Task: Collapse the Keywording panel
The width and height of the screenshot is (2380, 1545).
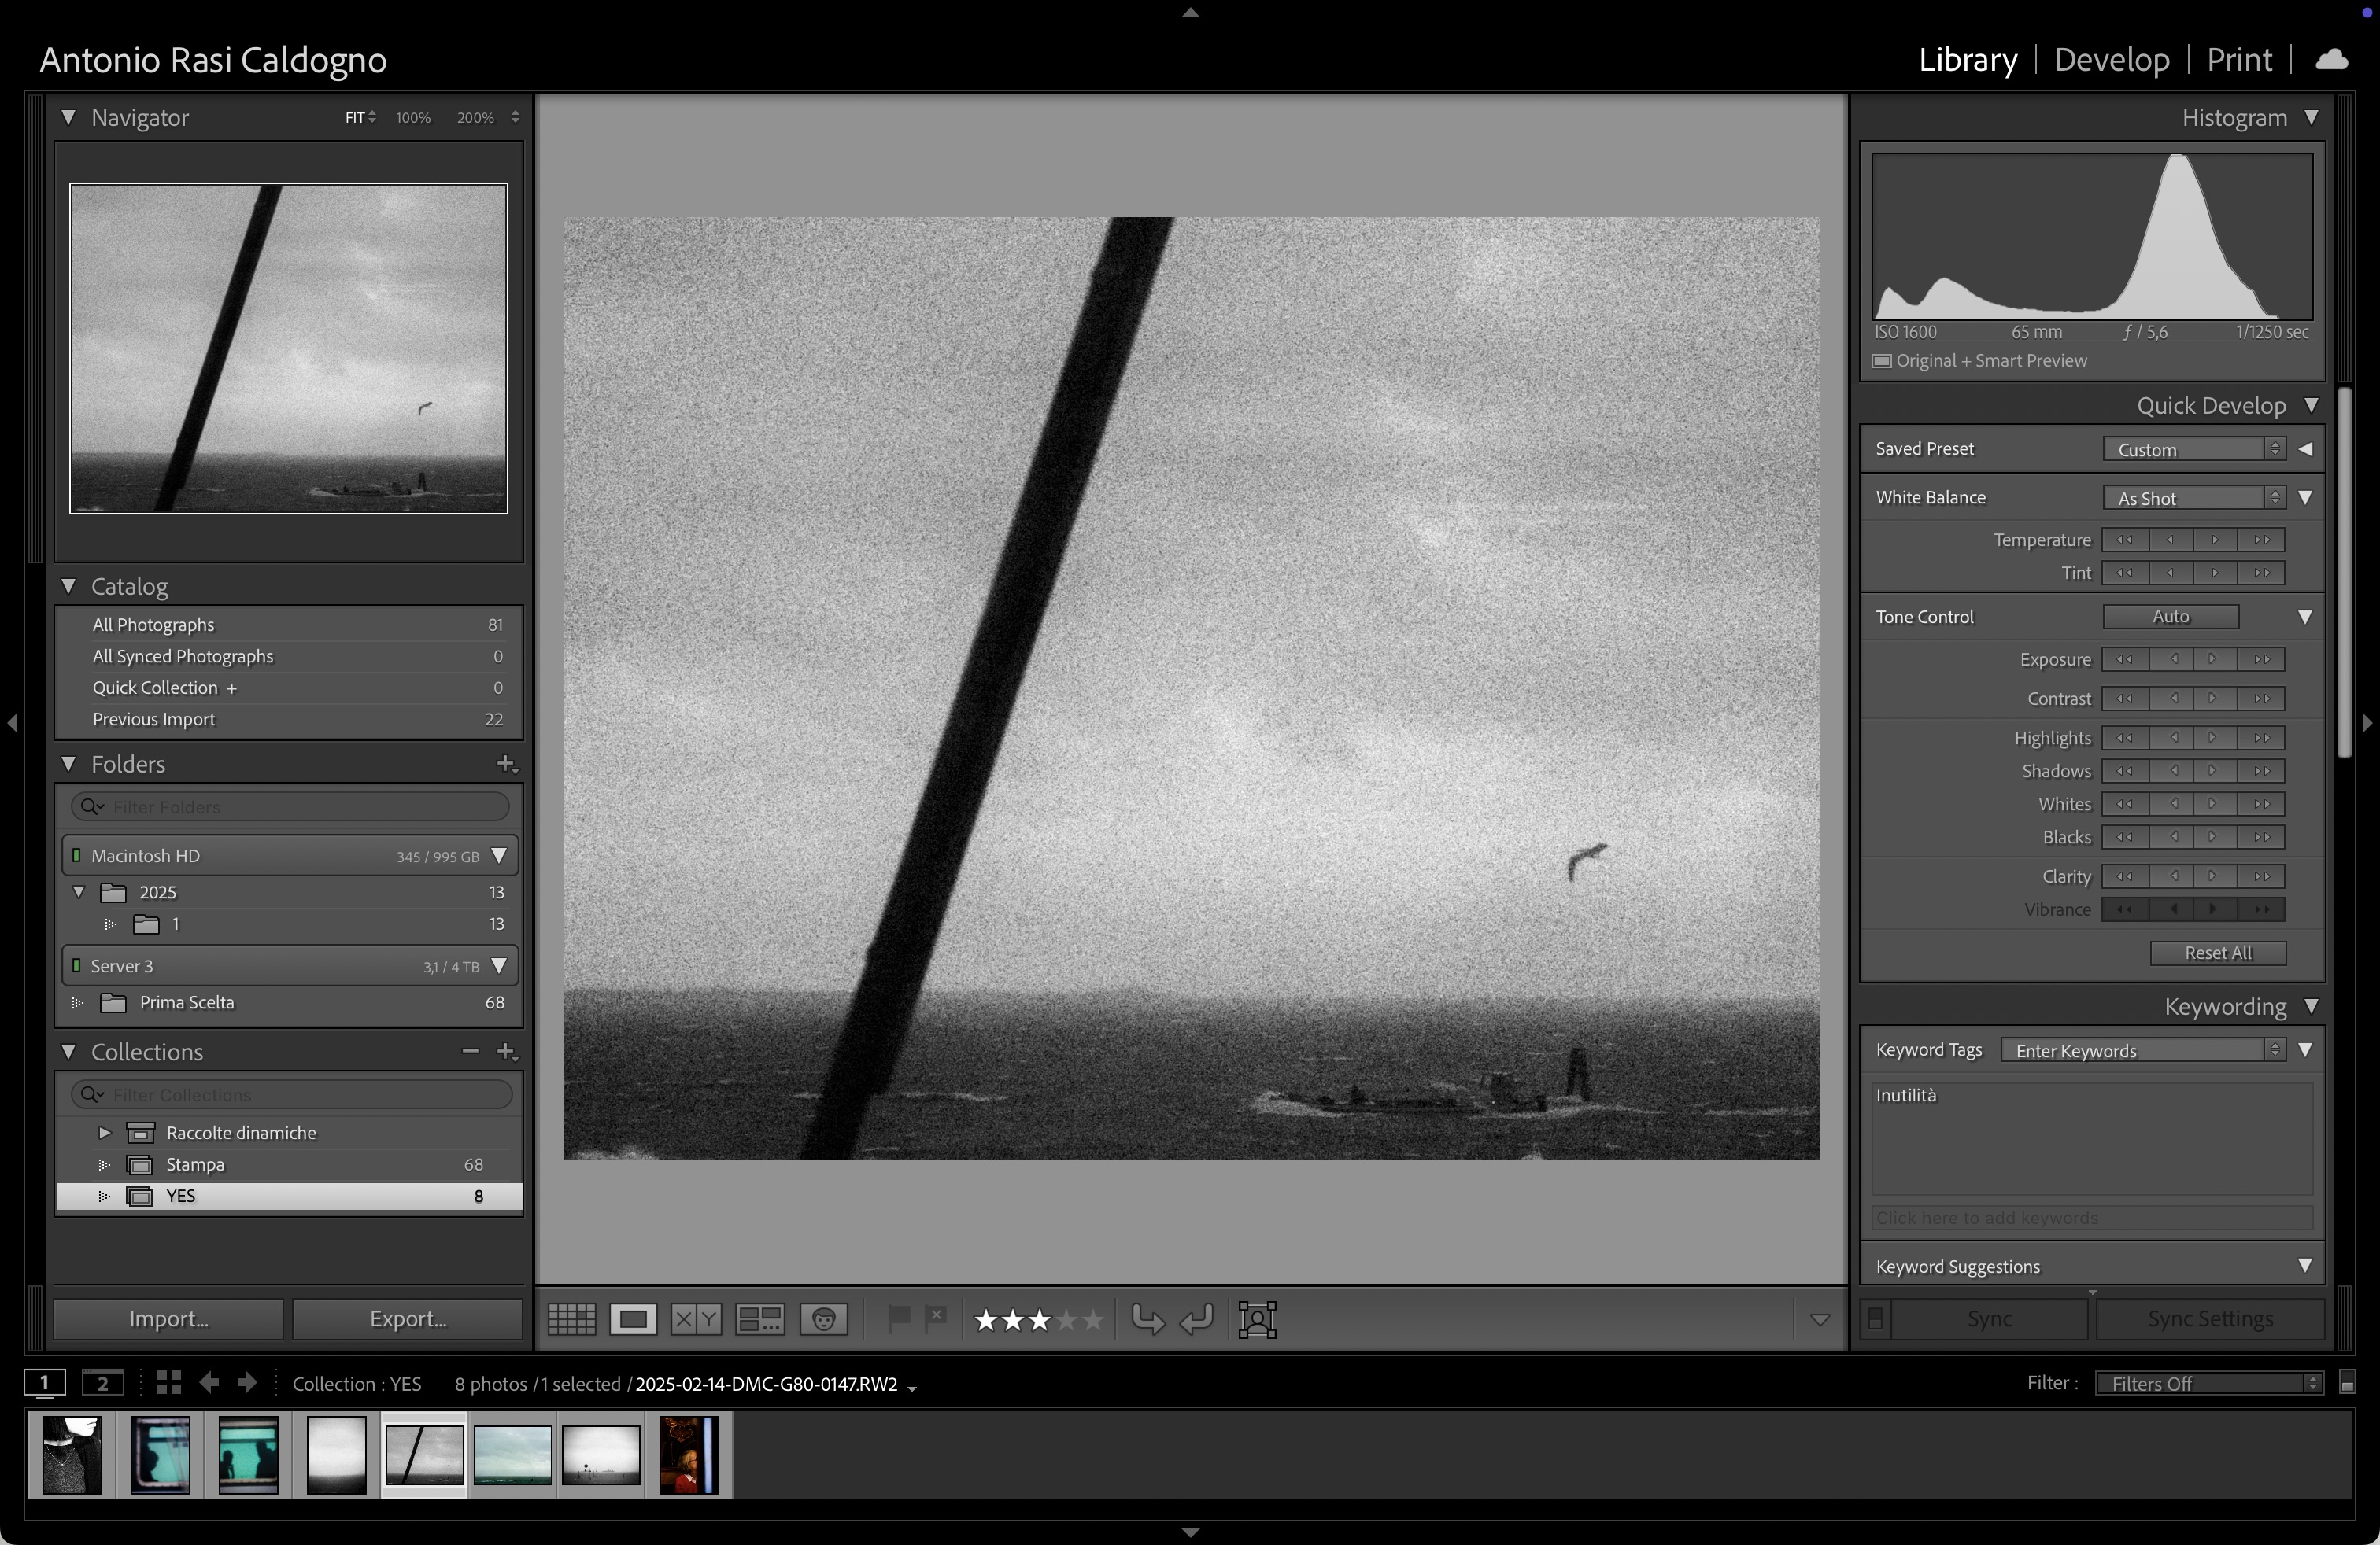Action: click(2311, 1006)
